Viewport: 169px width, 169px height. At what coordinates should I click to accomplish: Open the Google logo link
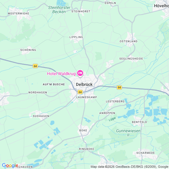[x=10, y=165]
